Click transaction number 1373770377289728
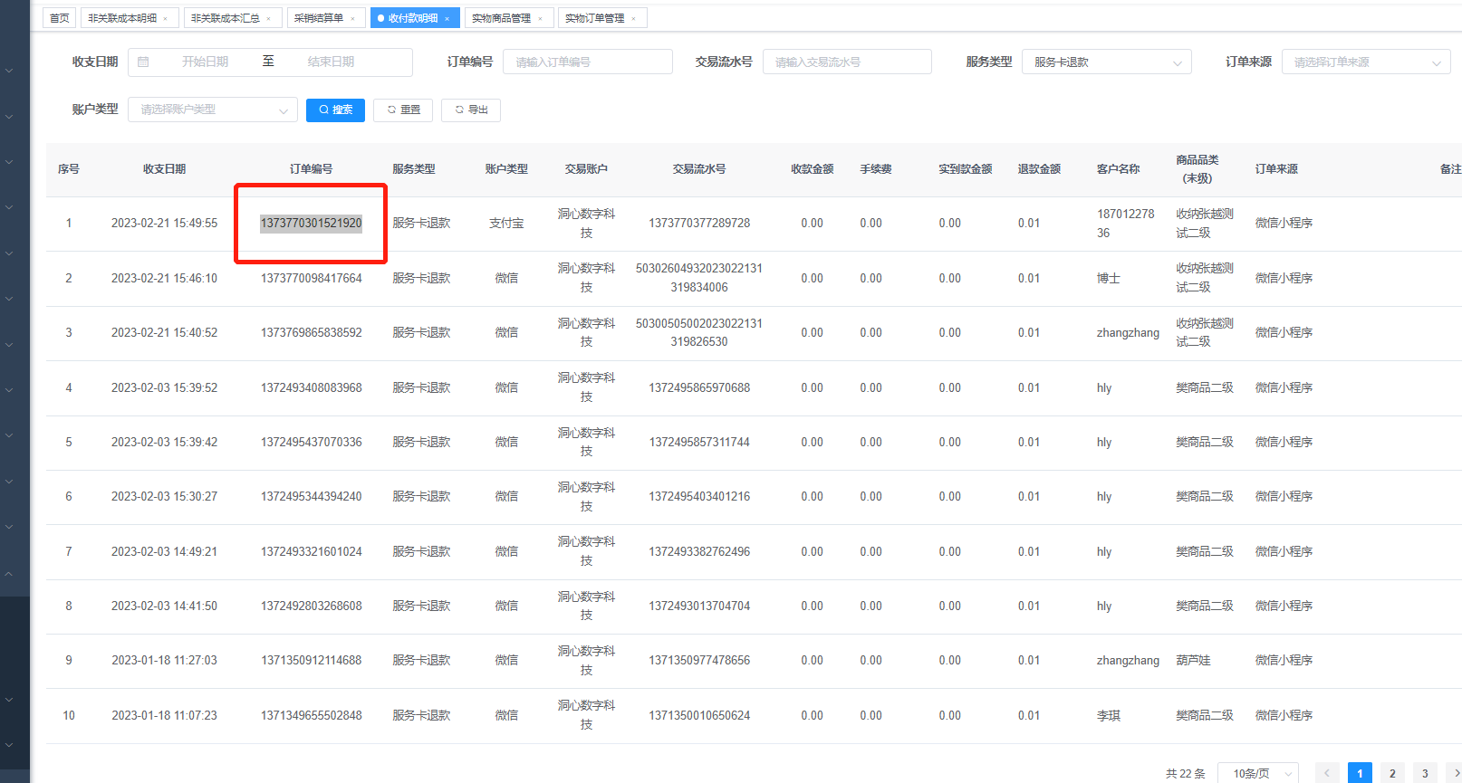Viewport: 1462px width, 783px height. tap(699, 224)
